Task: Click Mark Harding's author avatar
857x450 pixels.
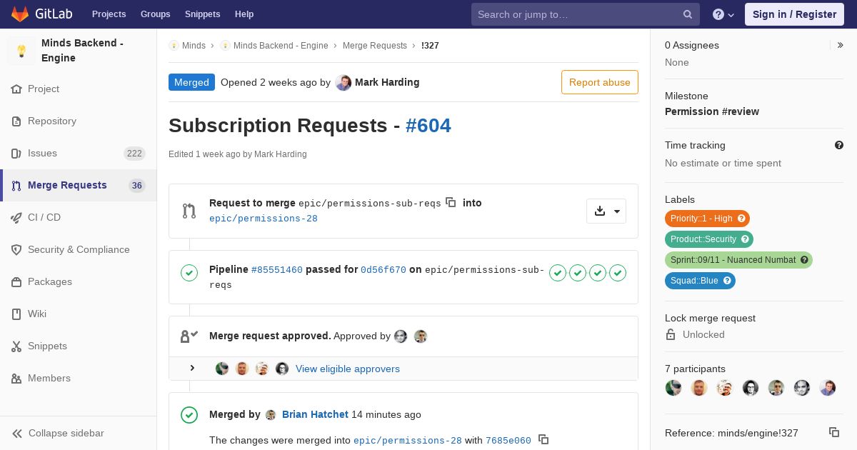Action: tap(344, 82)
